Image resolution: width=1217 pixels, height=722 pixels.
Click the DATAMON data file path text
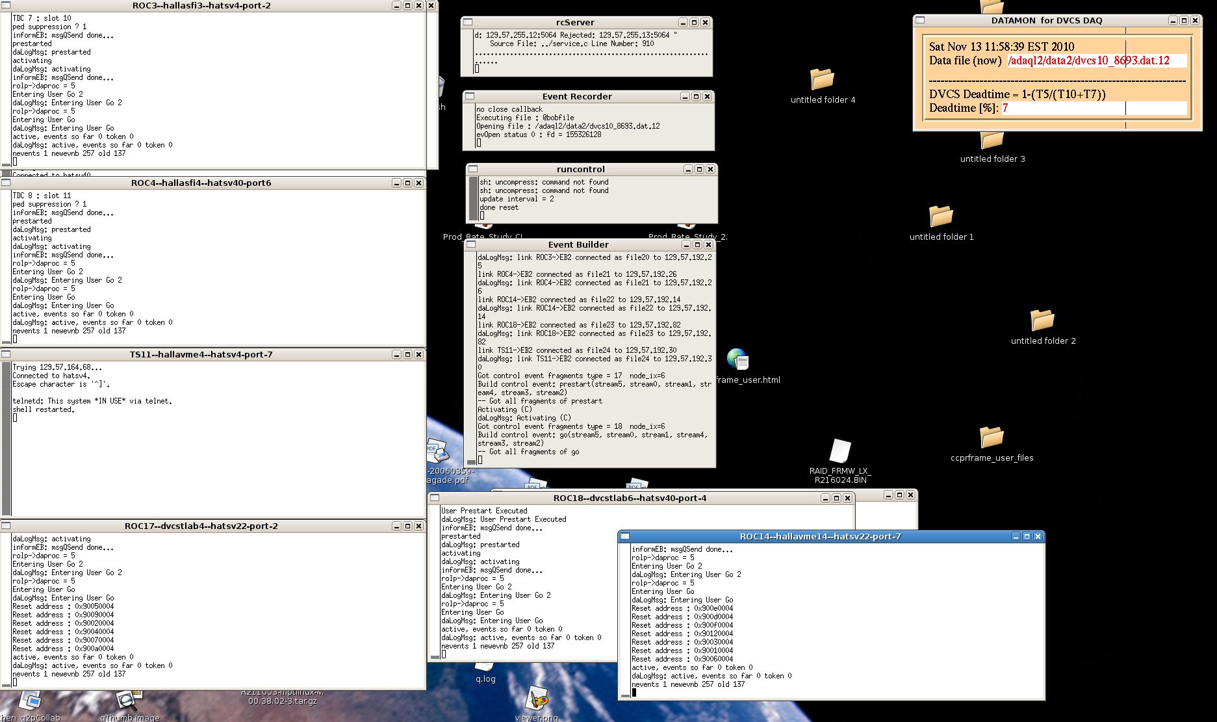coord(1088,60)
